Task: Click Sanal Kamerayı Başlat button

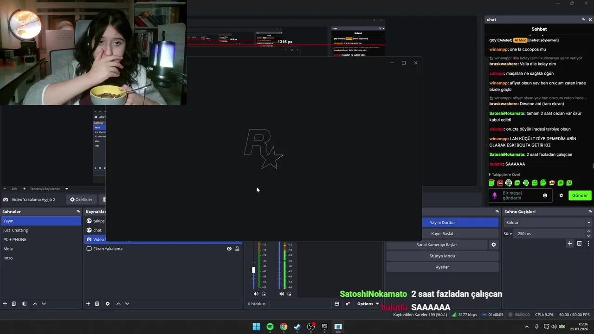Action: [x=437, y=244]
